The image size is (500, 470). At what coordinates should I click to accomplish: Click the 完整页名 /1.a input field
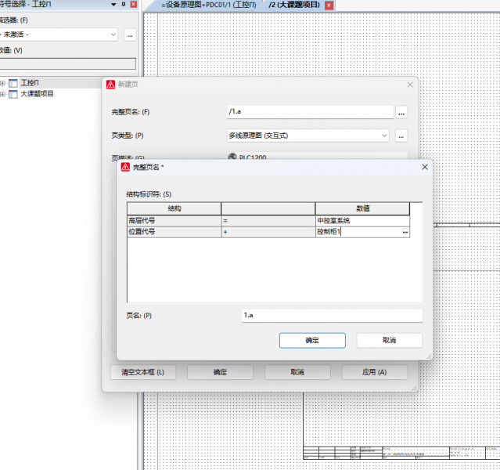tap(311, 112)
